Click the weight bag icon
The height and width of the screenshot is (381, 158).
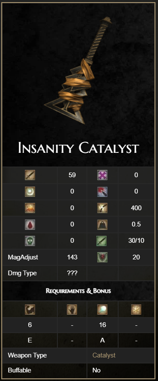coord(102,224)
